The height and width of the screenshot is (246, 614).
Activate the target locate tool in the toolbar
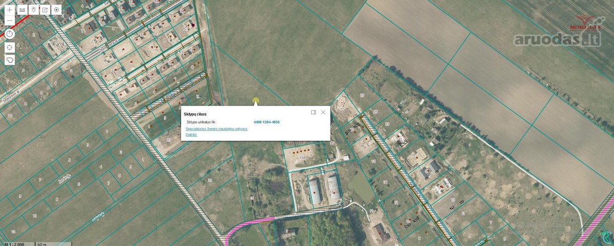[56, 10]
